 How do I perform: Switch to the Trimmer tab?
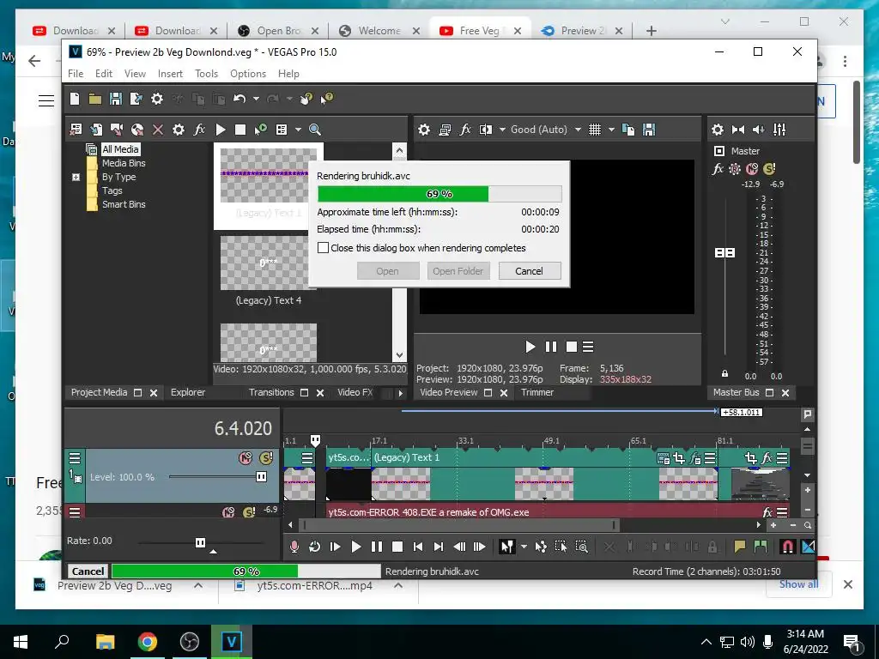pos(537,392)
